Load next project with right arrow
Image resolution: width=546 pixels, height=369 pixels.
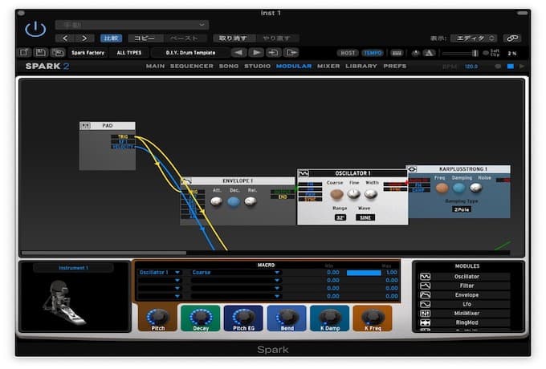click(x=256, y=52)
